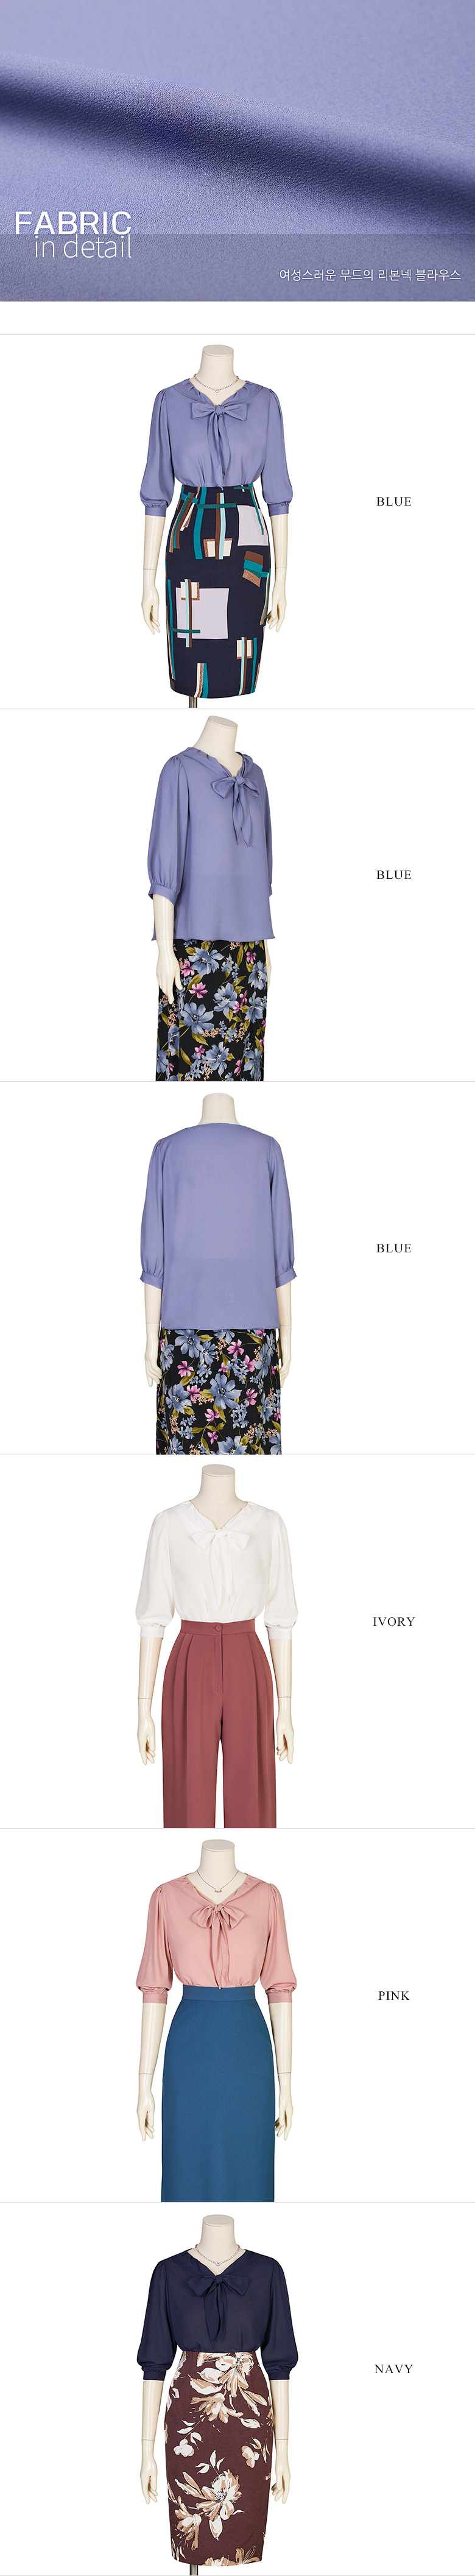475x2576 pixels.
Task: Click the PINK color label
Action: coord(394,1995)
